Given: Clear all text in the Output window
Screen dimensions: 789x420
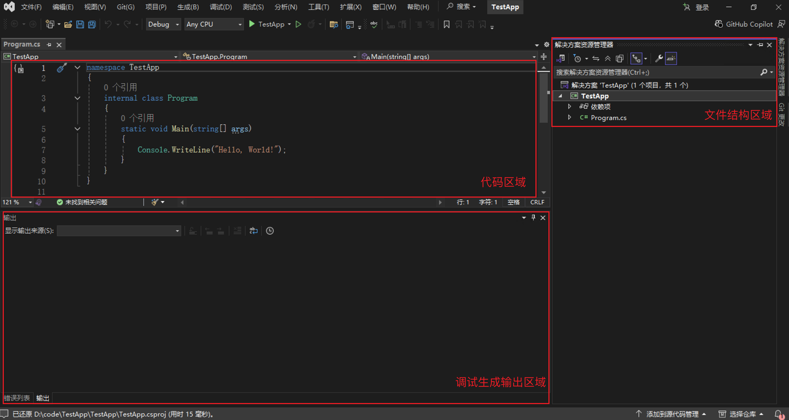Looking at the screenshot, I should coord(237,231).
